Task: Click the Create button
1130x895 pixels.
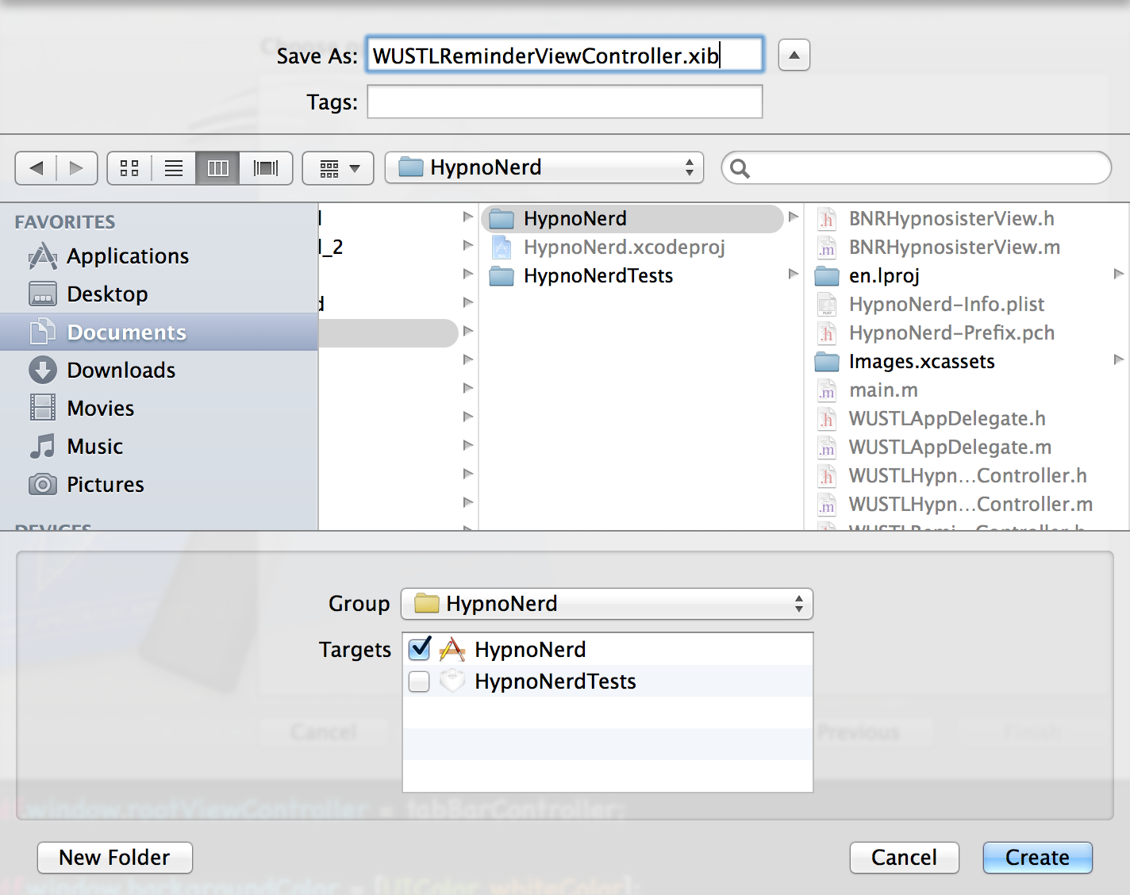Action: click(x=1037, y=858)
